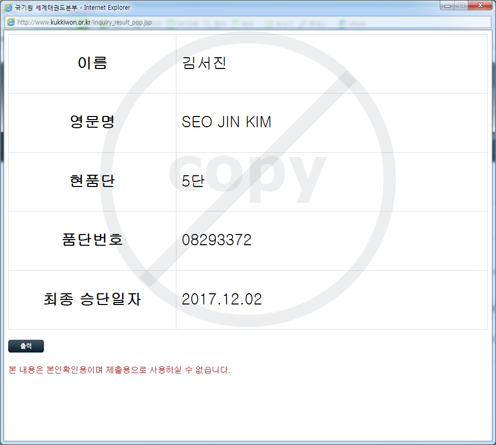Click the certificate number 08293372
Image resolution: width=496 pixels, height=445 pixels.
coord(217,240)
